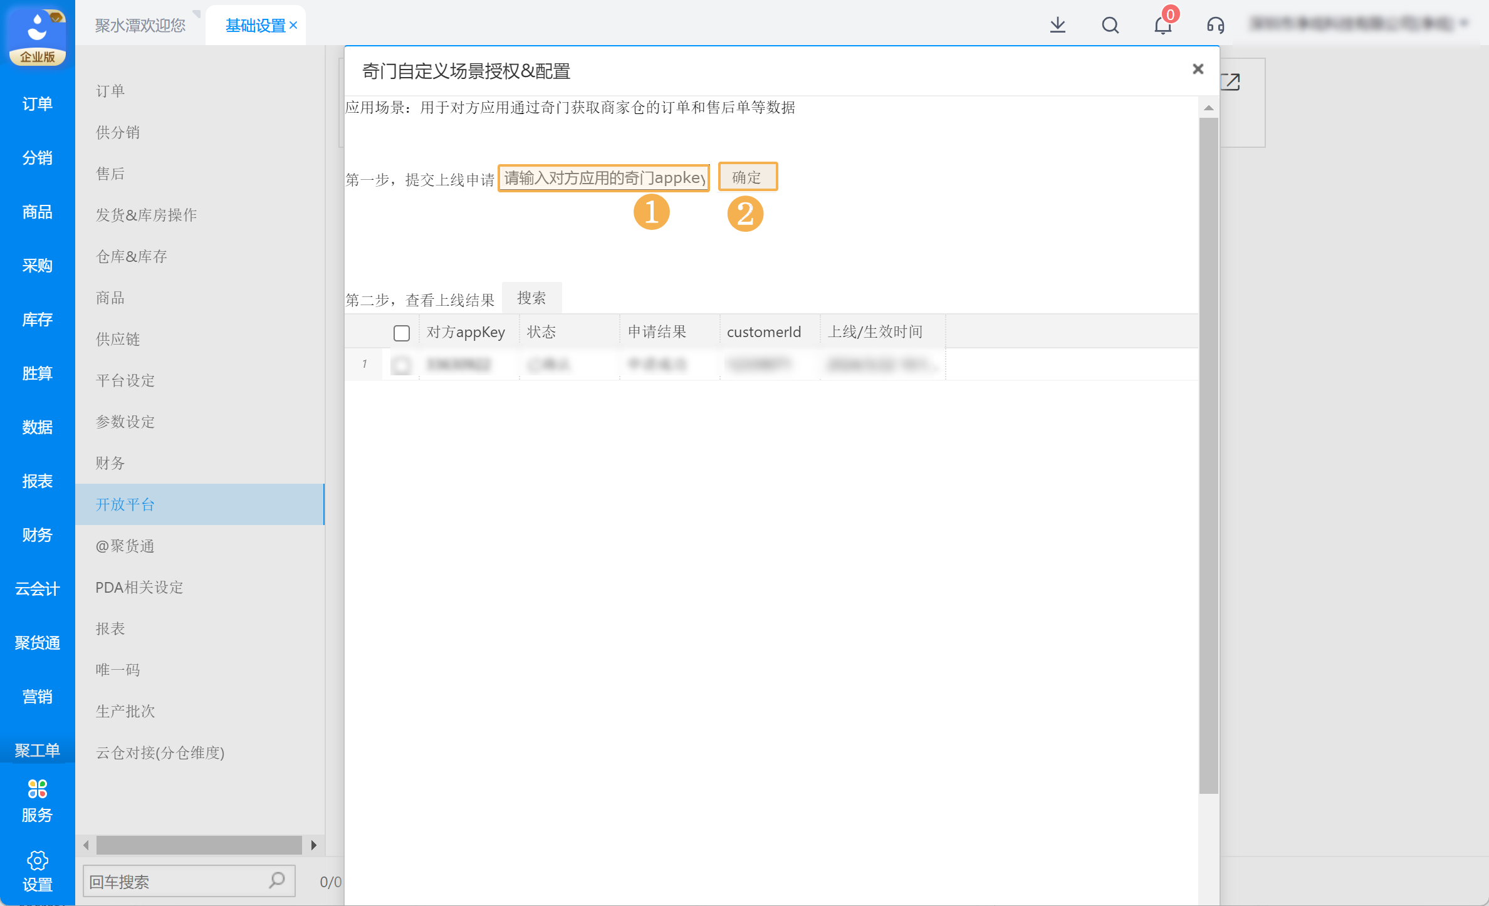Close the 基础设置 tab with its x
The width and height of the screenshot is (1489, 906).
293,25
